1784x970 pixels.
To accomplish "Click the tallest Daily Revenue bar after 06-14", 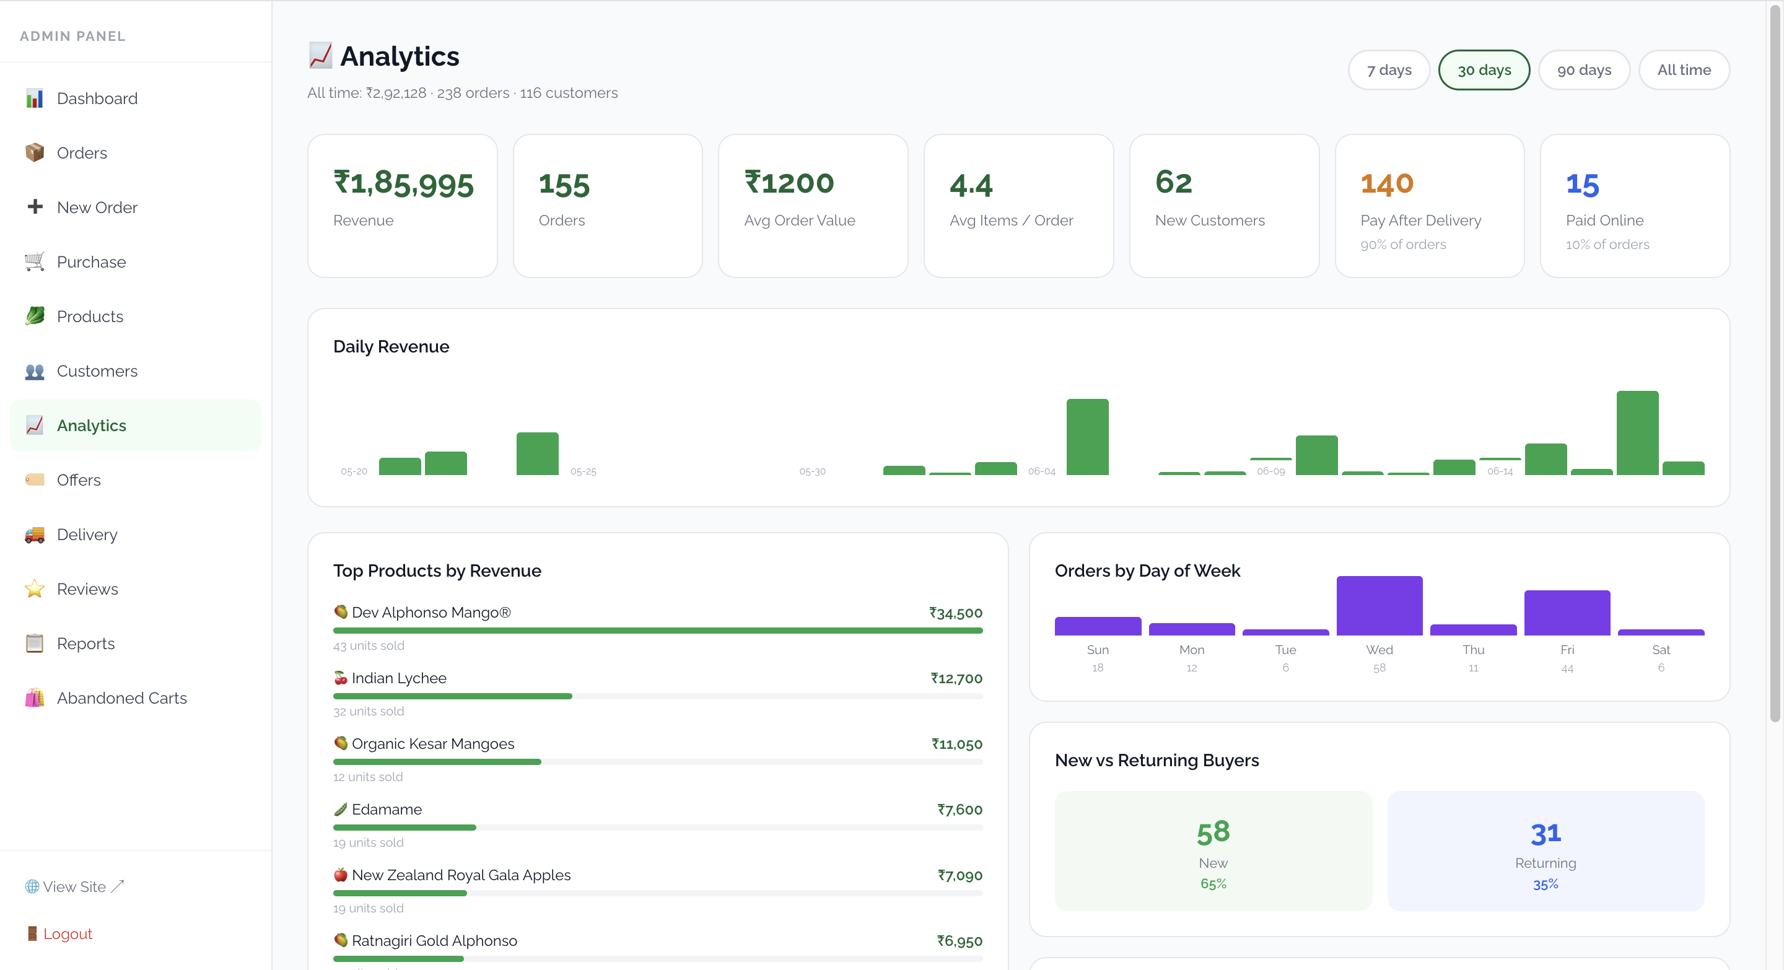I will 1637,433.
